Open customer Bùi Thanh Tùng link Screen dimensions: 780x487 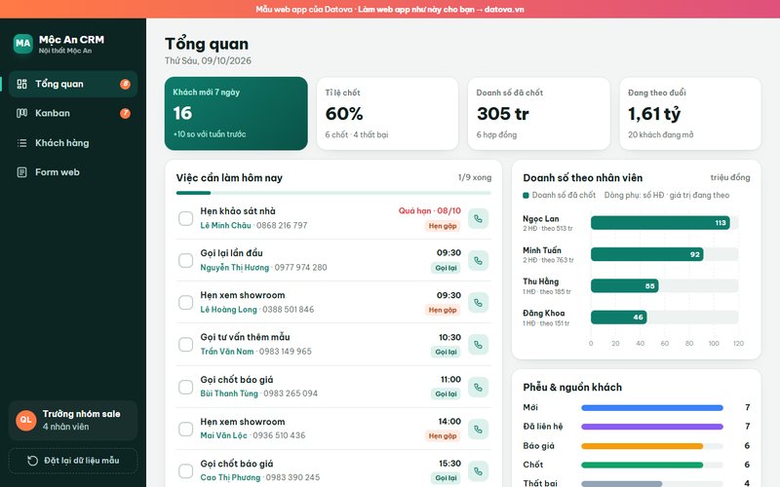[x=229, y=393]
